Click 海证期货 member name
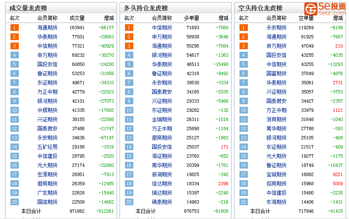Viewport: 349px width, 219px height. click(x=162, y=156)
